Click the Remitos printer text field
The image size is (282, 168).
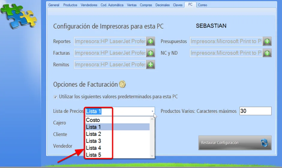coord(110,64)
